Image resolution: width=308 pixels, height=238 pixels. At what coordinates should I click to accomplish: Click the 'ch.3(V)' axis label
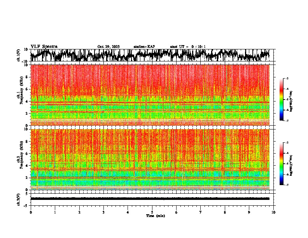[19, 199]
